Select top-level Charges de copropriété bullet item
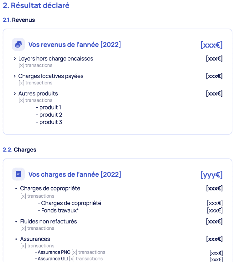 50,189
